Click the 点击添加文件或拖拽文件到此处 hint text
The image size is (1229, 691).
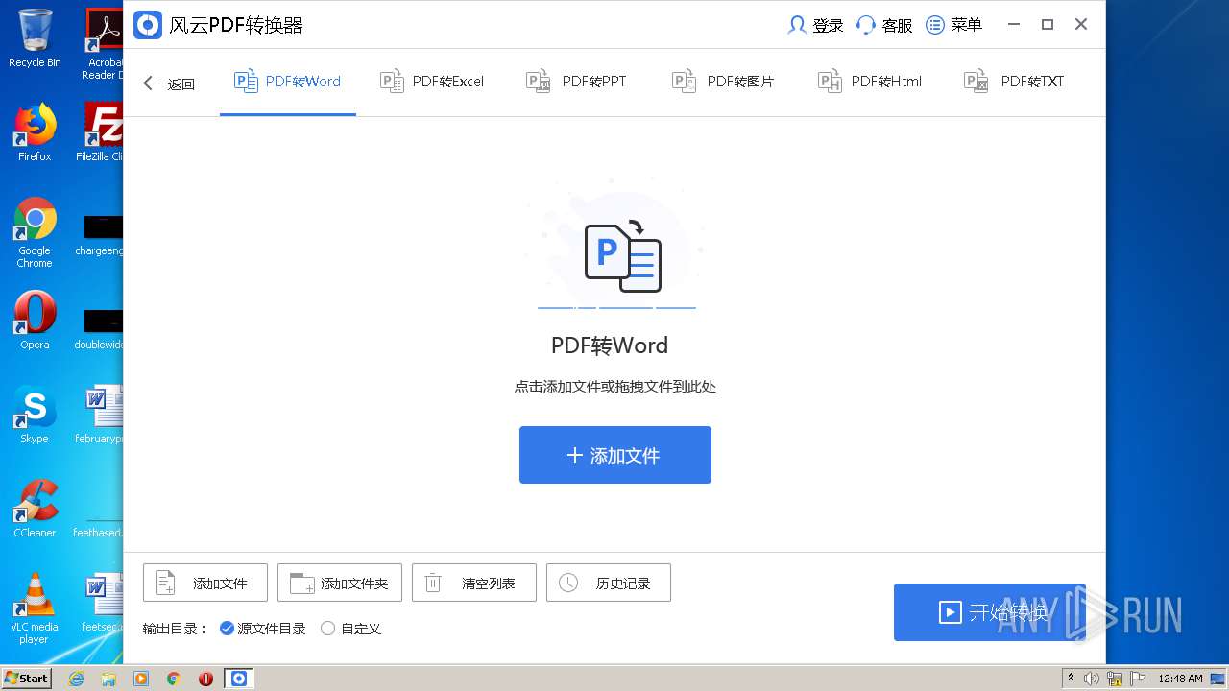615,387
